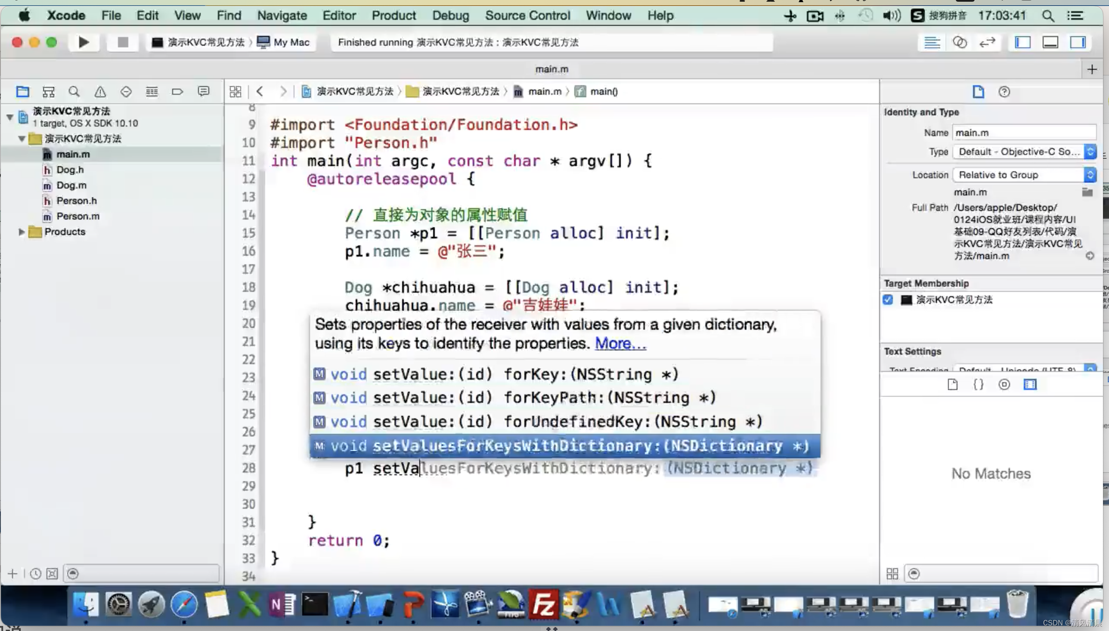Click the Navigator panel toggle icon
Viewport: 1109px width, 631px height.
(x=1023, y=42)
